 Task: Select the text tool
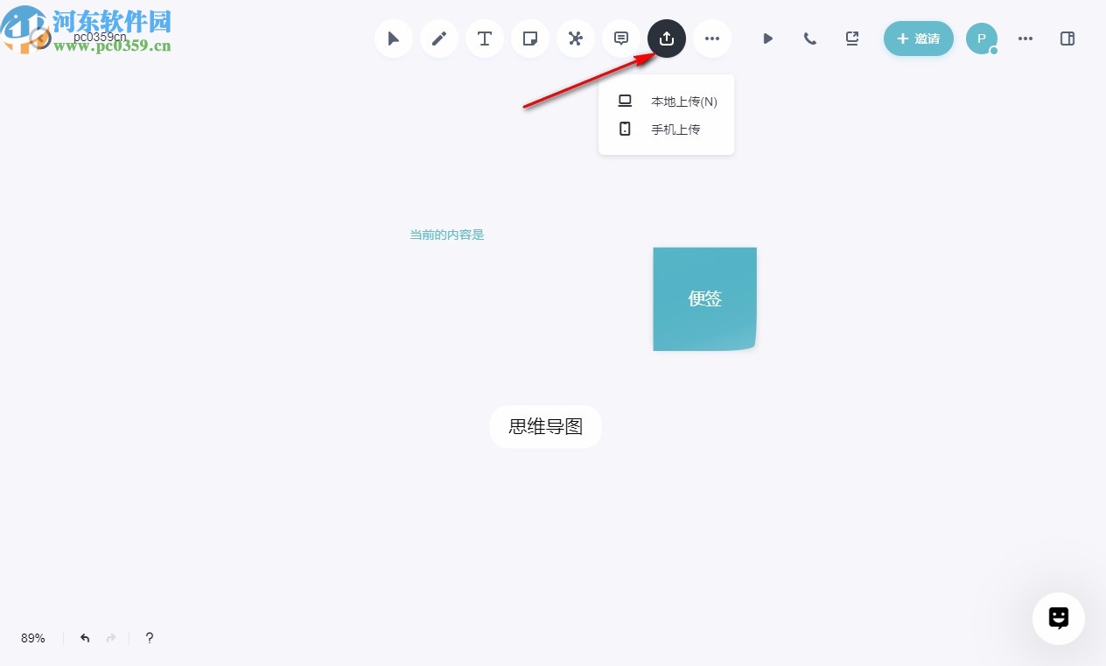pos(484,39)
